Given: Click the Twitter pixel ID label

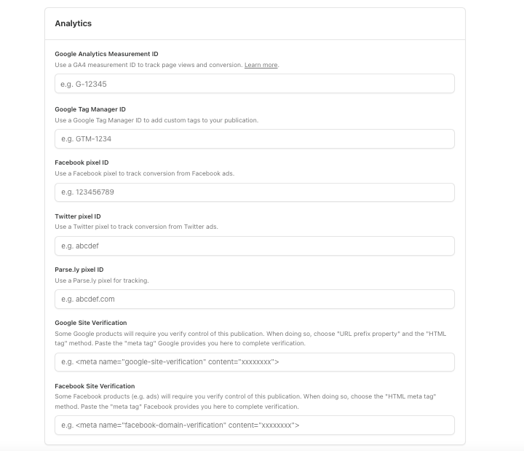Looking at the screenshot, I should (78, 216).
